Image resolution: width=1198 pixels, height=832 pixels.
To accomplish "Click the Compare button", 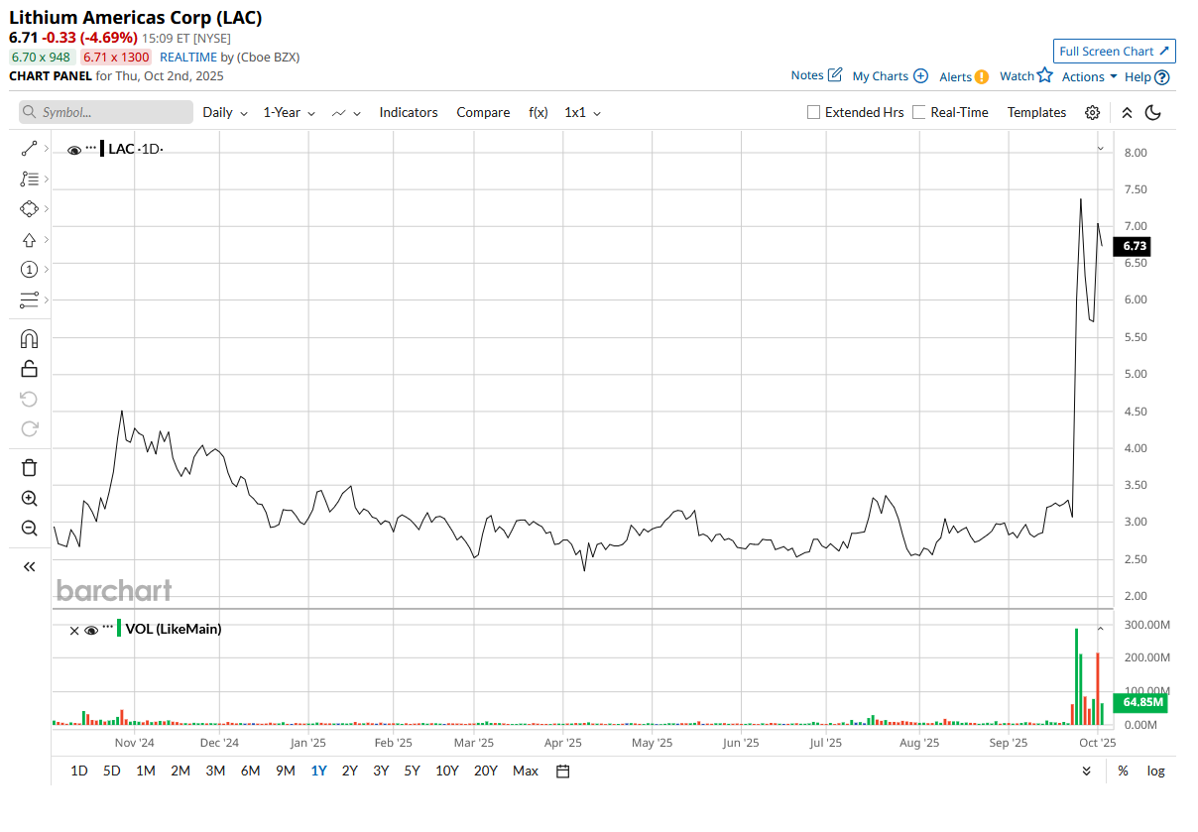I will click(483, 112).
